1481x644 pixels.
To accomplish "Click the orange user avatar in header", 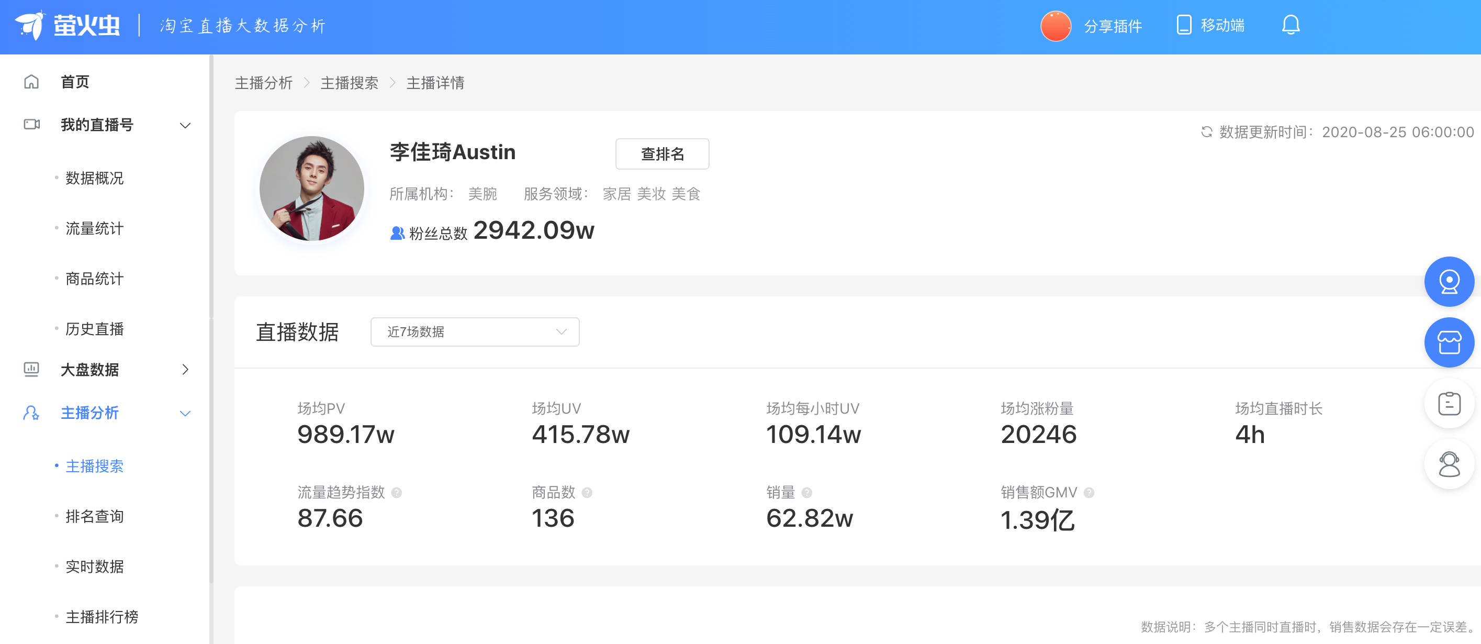I will [1056, 27].
